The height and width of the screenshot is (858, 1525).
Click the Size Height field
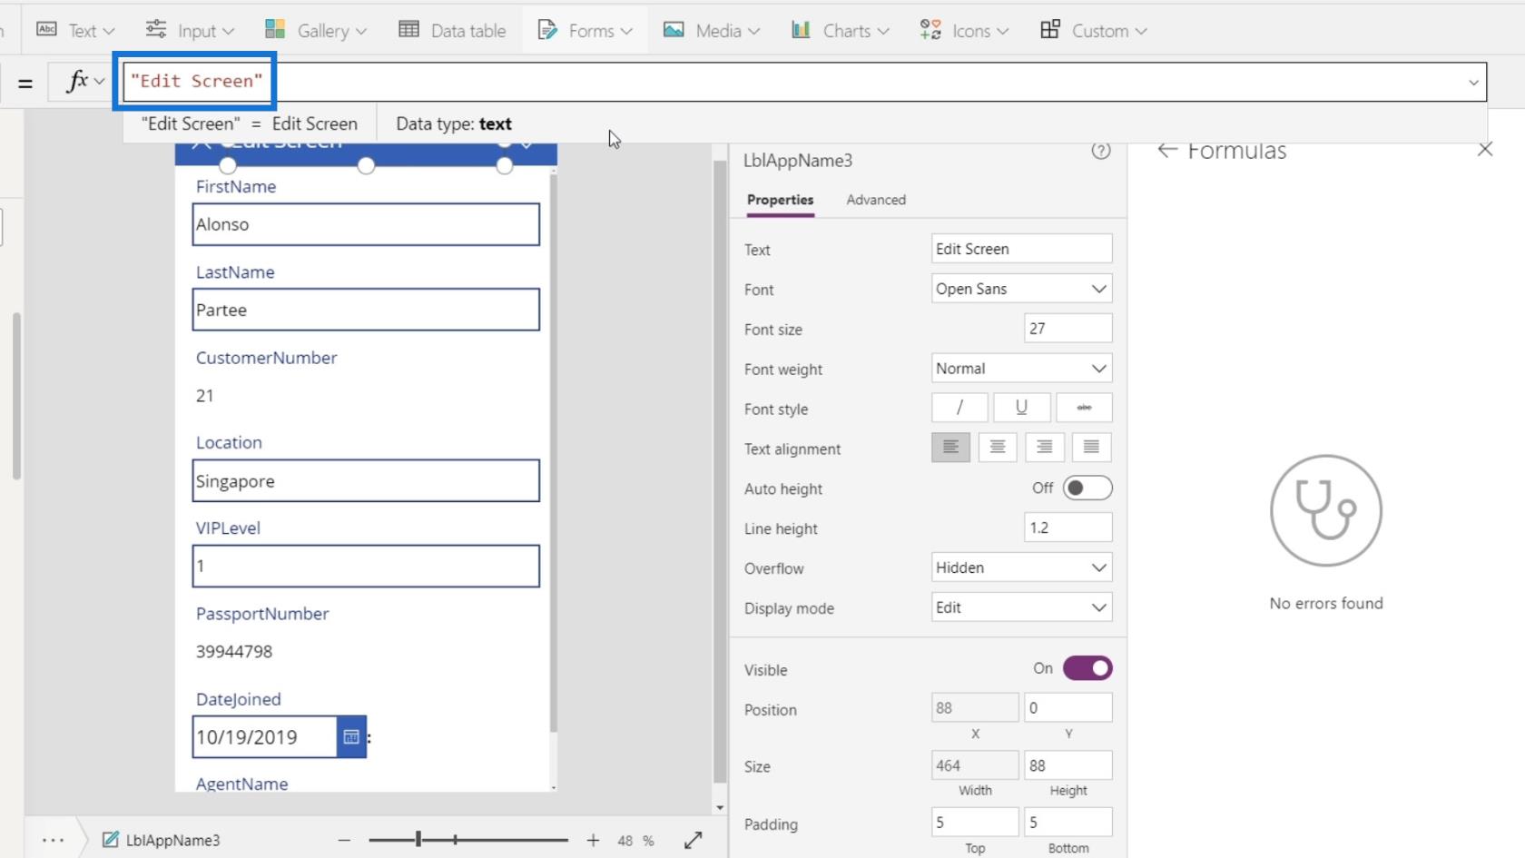pyautogui.click(x=1067, y=765)
